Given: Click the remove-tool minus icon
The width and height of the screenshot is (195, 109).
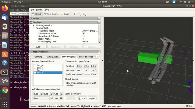Looking at the screenshot, I should [x=79, y=14].
